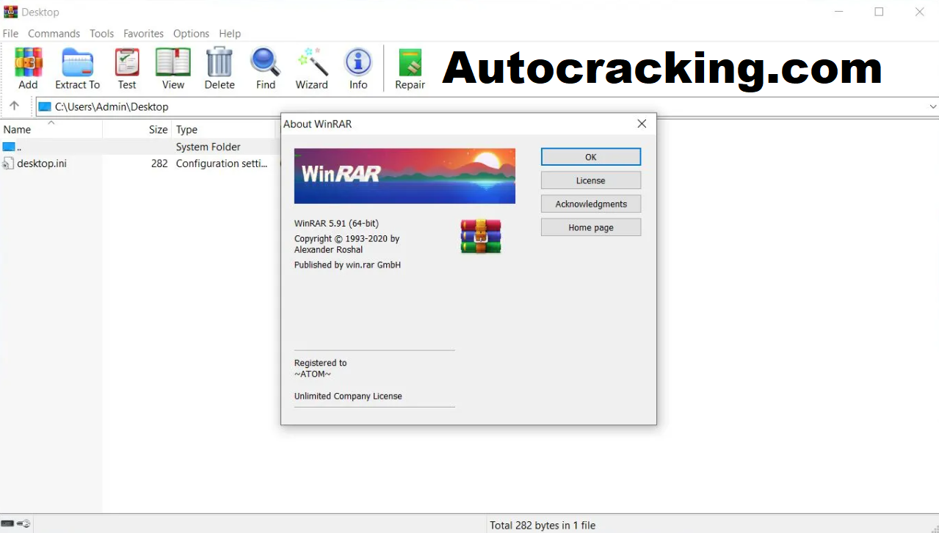This screenshot has height=533, width=939.
Task: Open the Tools menu
Action: [x=102, y=34]
